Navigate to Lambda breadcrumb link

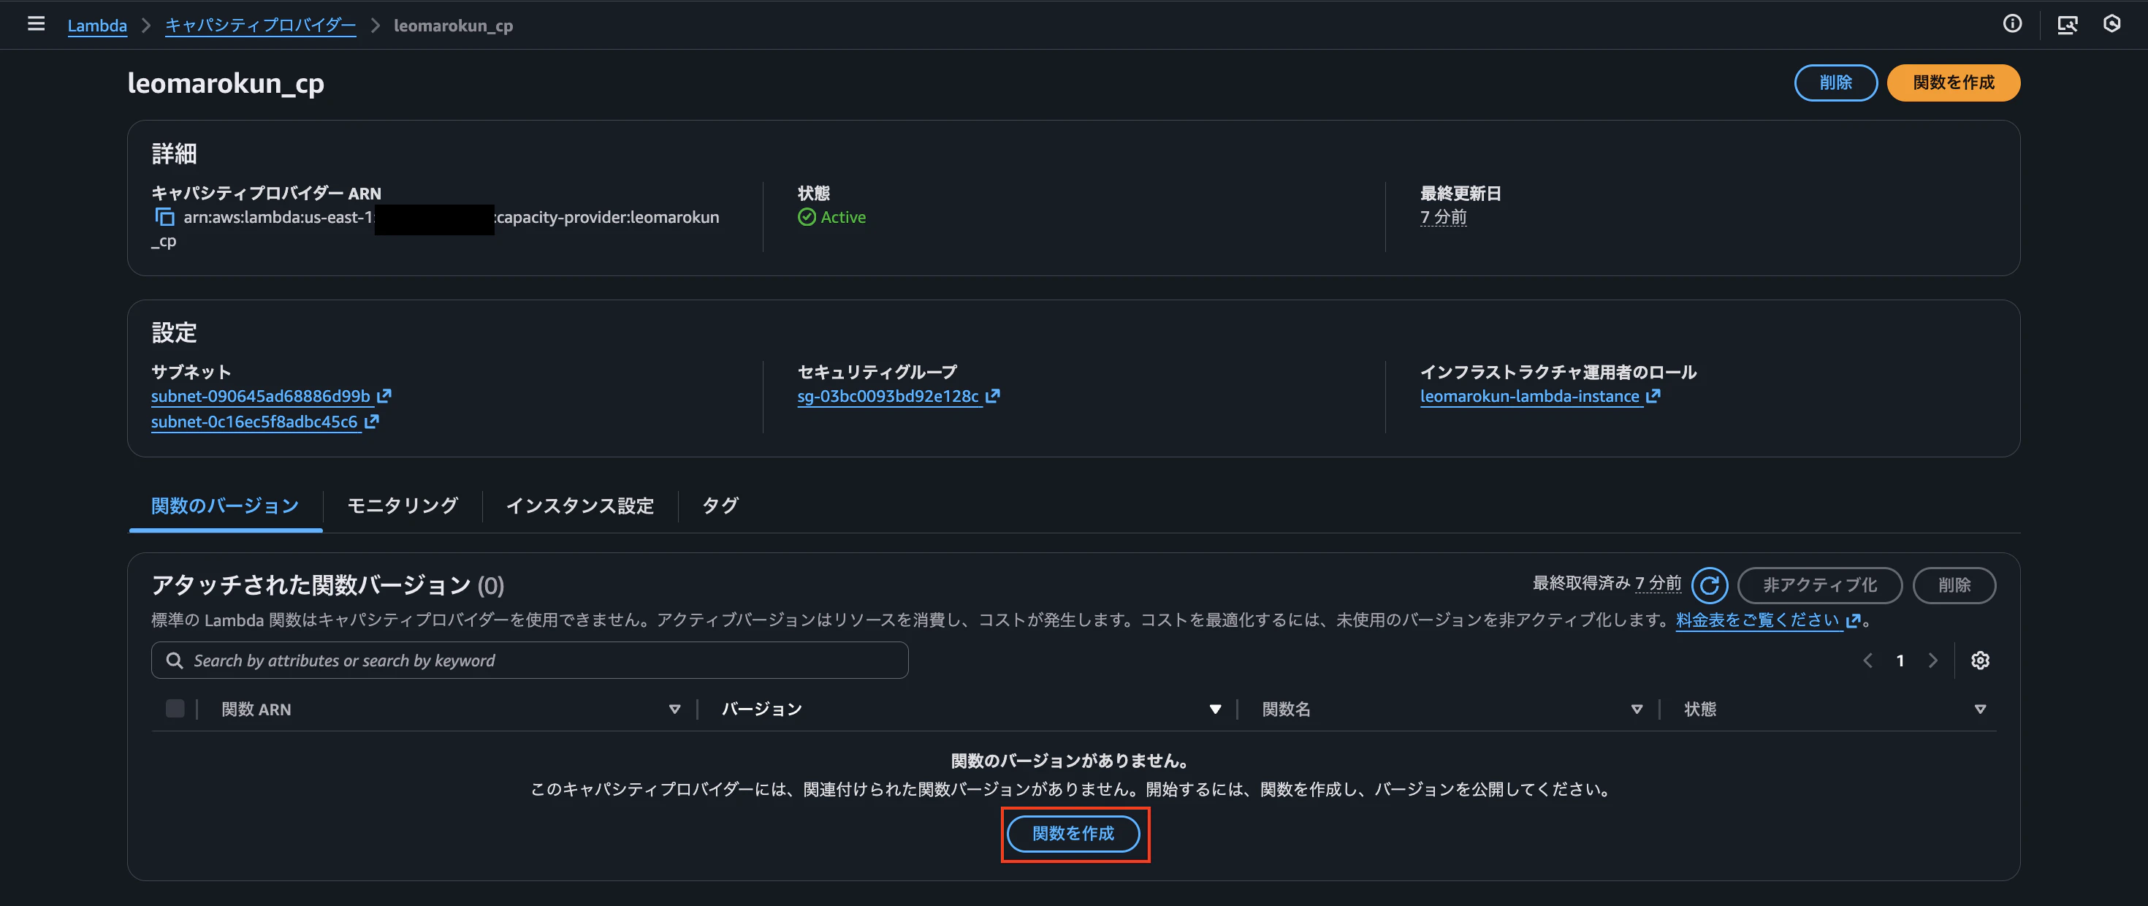96,25
